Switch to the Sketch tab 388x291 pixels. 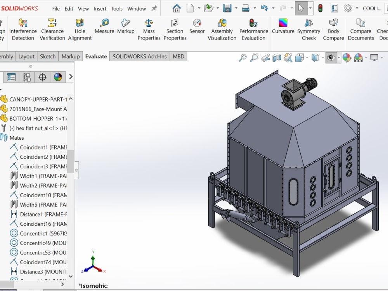[x=48, y=56]
